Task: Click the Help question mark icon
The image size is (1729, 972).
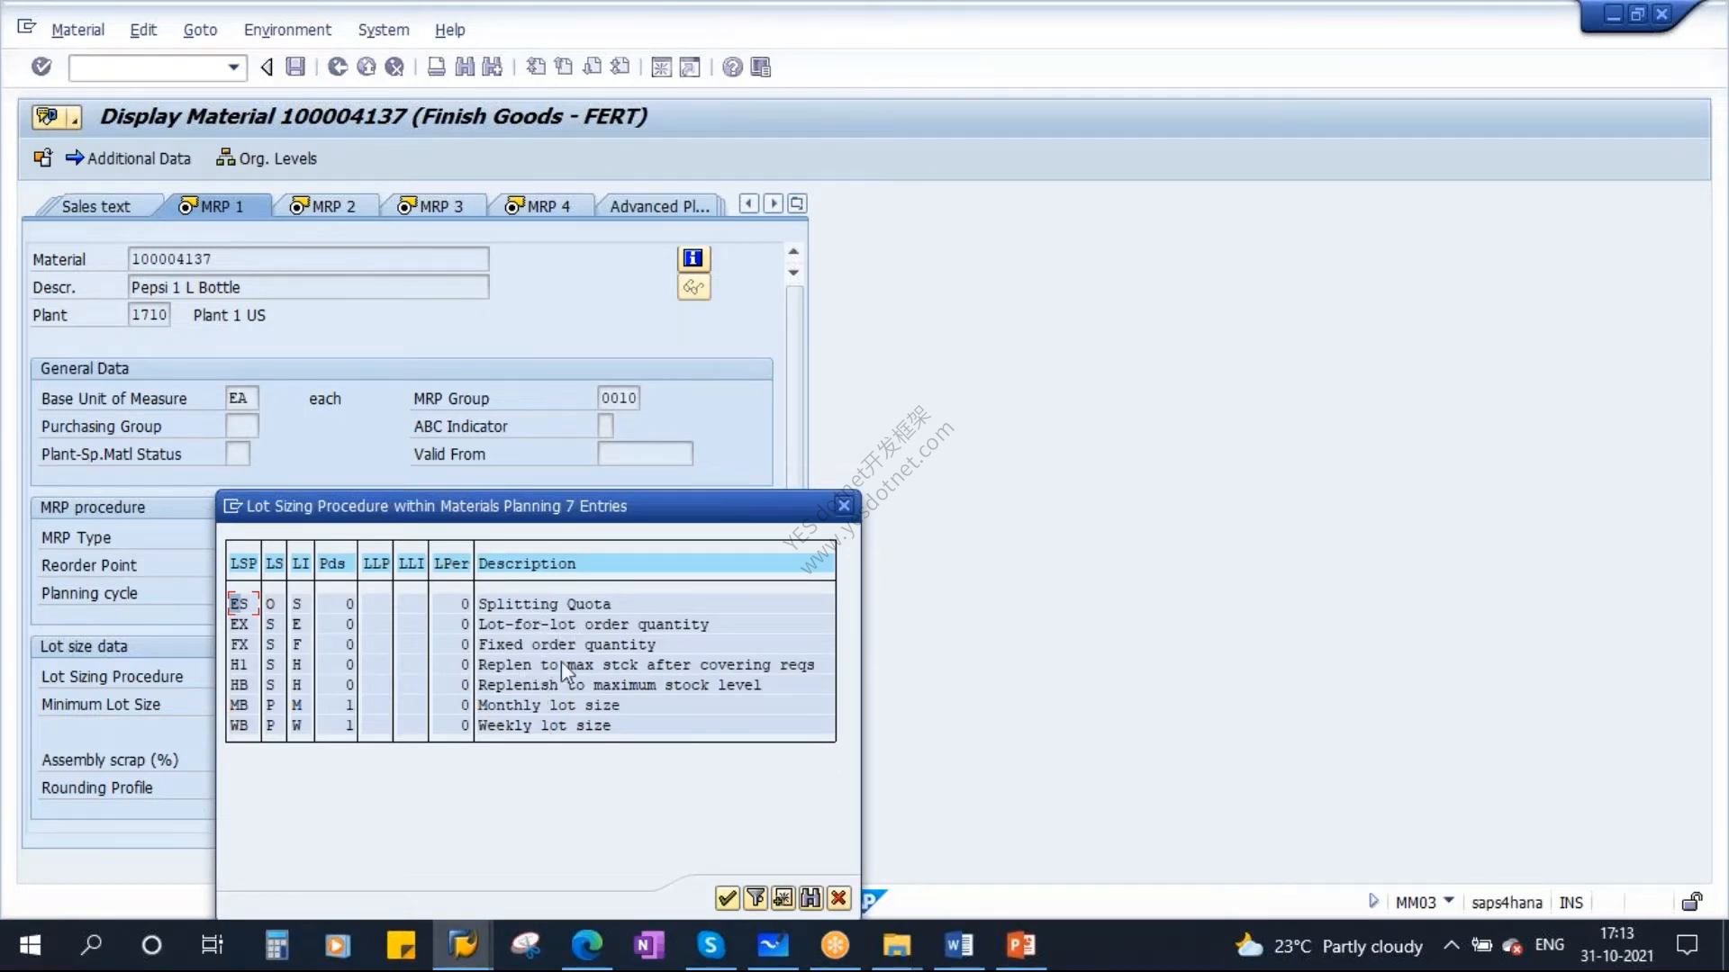Action: click(733, 67)
